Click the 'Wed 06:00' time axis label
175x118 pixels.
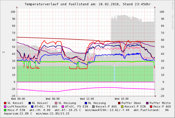coord(53,99)
